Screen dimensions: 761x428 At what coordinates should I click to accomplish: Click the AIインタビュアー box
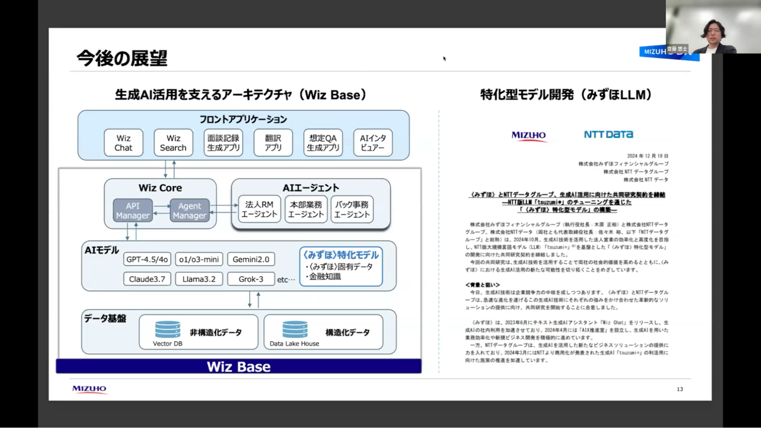pyautogui.click(x=373, y=143)
